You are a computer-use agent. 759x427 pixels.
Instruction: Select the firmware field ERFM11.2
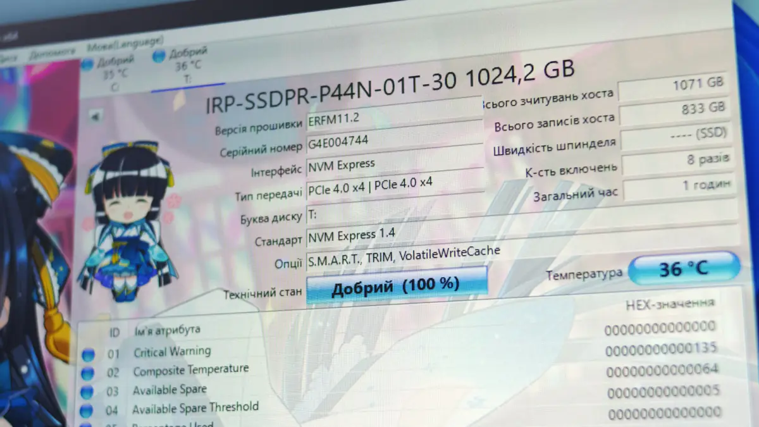393,116
